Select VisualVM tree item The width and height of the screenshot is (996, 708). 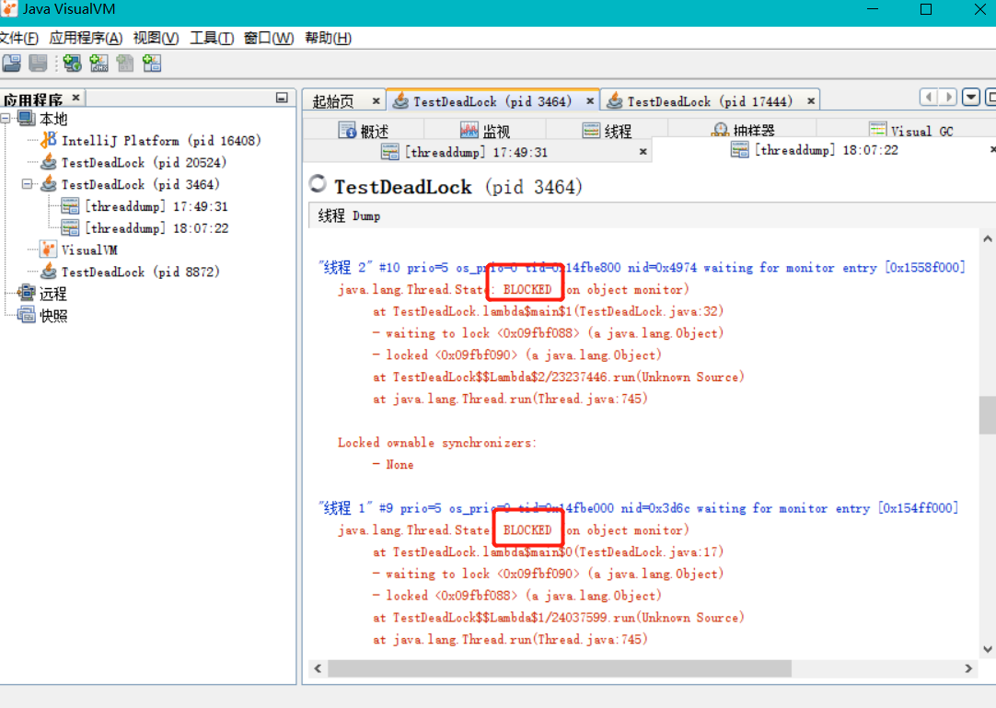89,250
